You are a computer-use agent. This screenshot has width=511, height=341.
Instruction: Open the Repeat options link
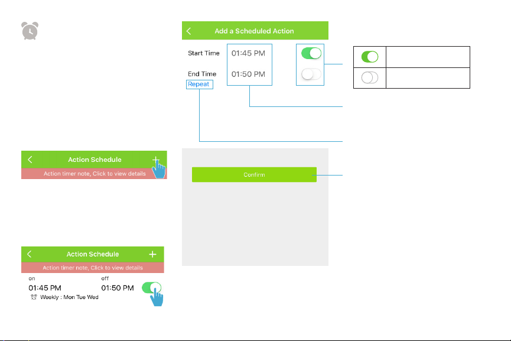198,84
